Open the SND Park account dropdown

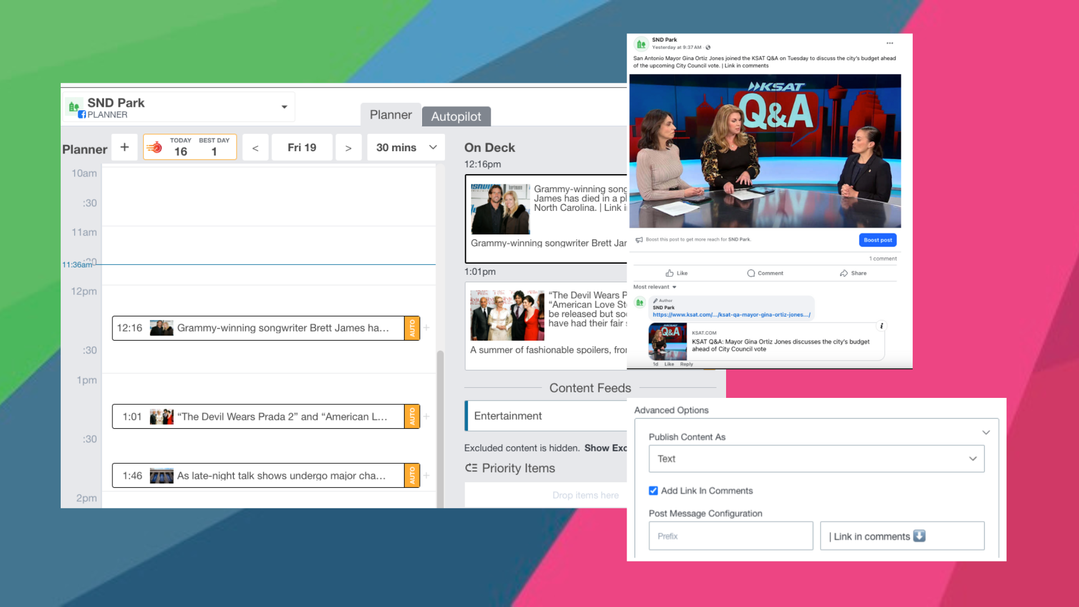coord(284,107)
